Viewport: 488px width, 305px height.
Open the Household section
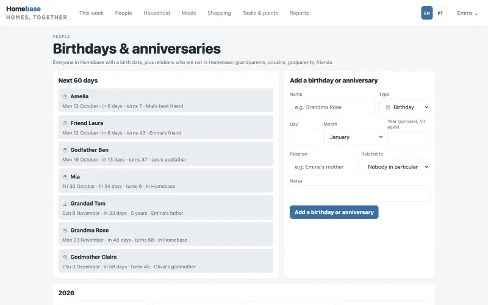tap(157, 13)
